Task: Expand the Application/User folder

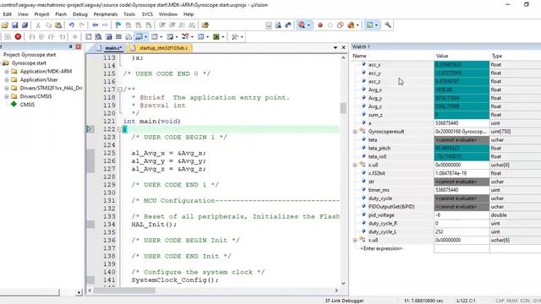Action: (x=7, y=79)
